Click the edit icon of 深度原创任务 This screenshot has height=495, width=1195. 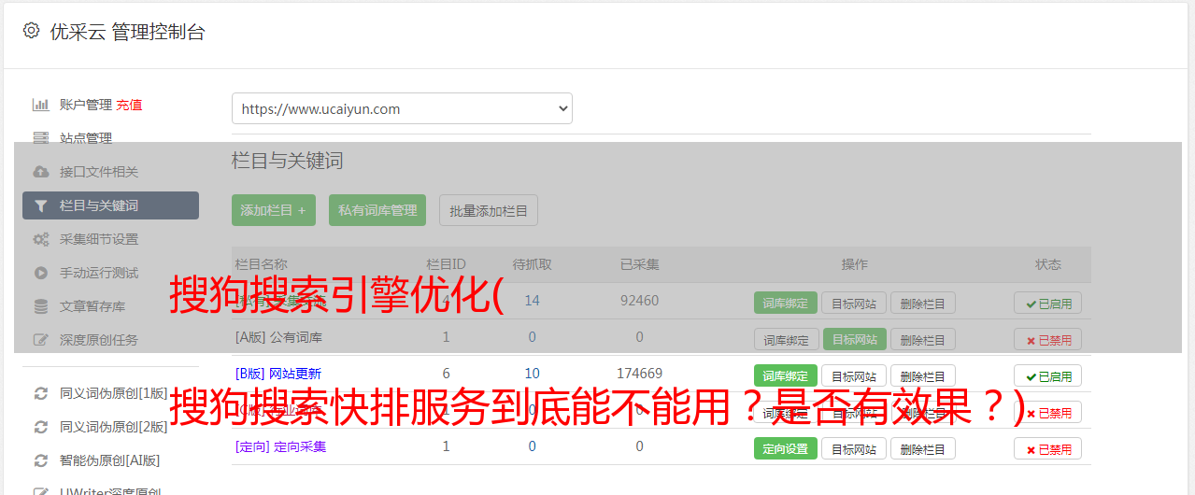coord(41,340)
